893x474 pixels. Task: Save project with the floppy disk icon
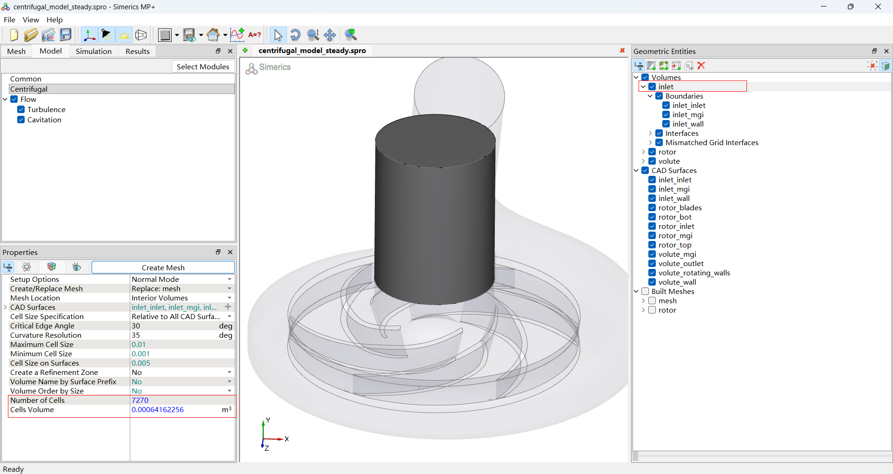66,35
